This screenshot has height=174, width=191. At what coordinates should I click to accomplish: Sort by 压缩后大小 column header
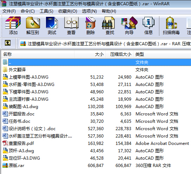pyautogui.click(x=119, y=54)
